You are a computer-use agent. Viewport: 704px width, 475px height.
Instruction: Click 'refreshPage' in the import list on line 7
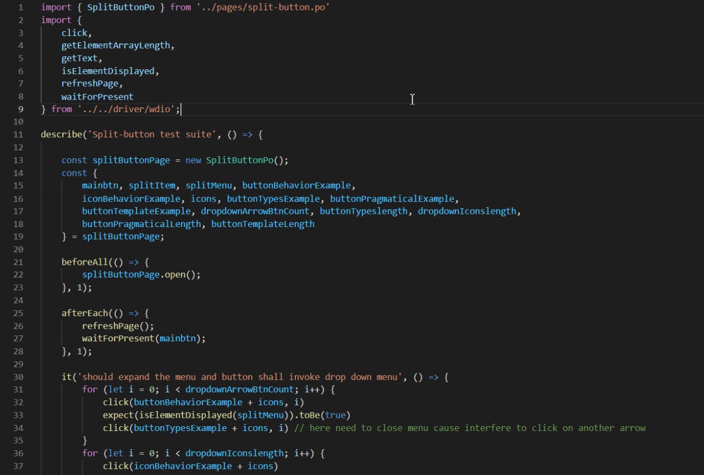(90, 84)
